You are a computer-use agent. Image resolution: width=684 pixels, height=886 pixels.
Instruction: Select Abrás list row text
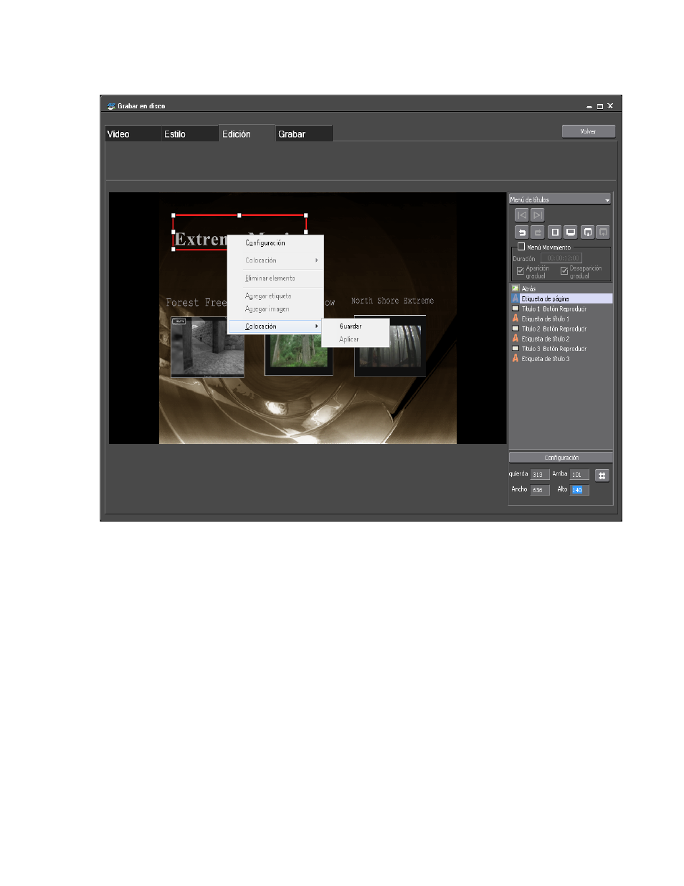pyautogui.click(x=528, y=289)
